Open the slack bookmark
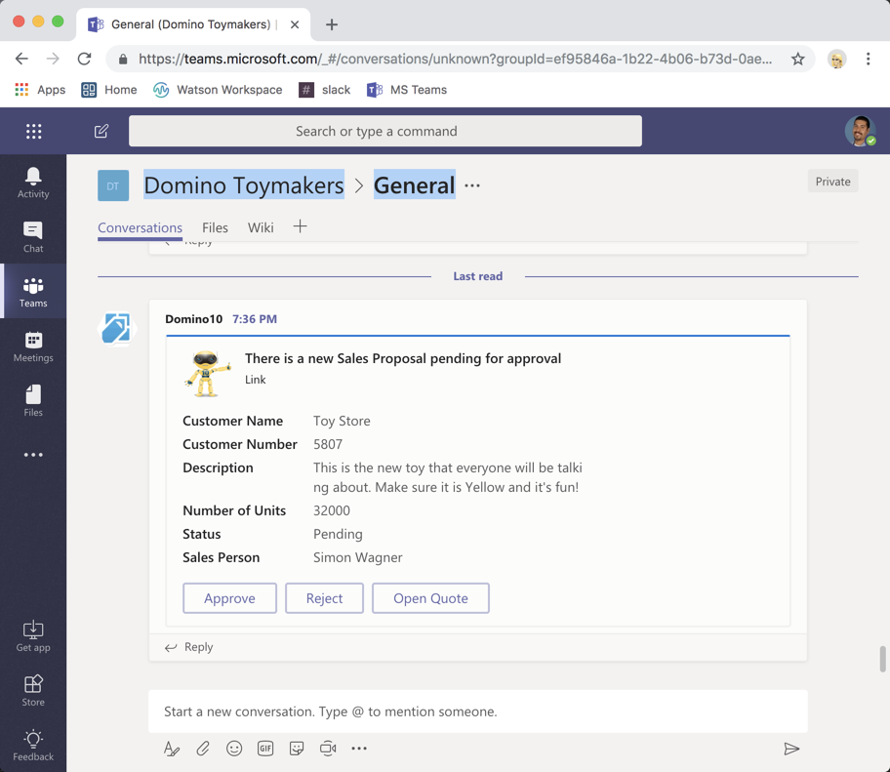This screenshot has height=772, width=890. click(x=325, y=90)
